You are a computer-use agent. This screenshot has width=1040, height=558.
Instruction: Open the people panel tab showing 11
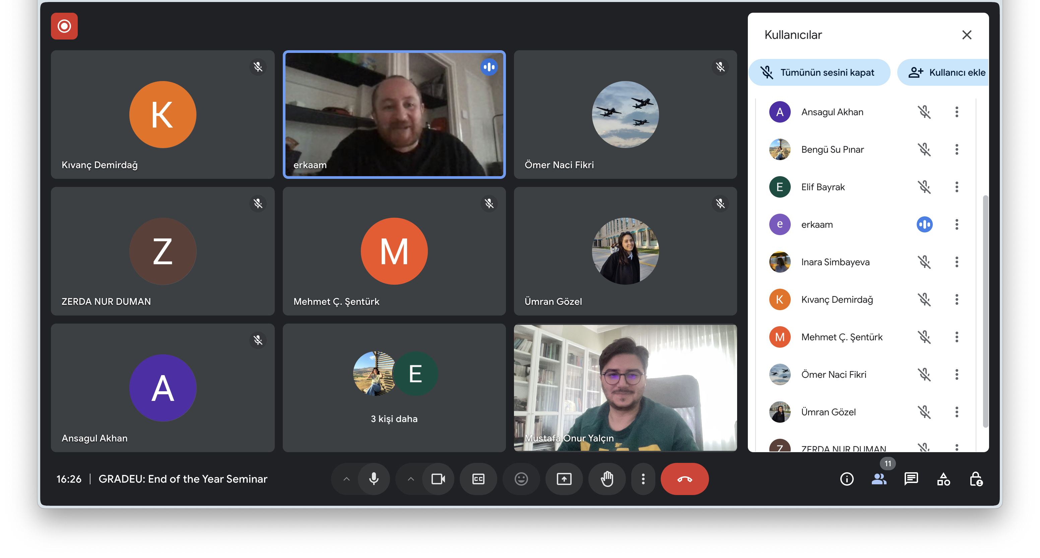[x=879, y=479]
